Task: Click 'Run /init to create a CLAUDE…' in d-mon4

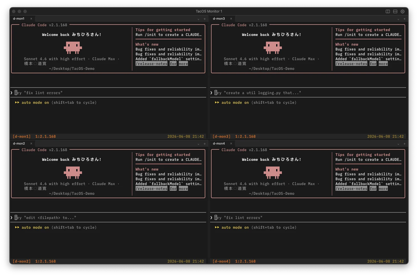Action: pos(368,160)
